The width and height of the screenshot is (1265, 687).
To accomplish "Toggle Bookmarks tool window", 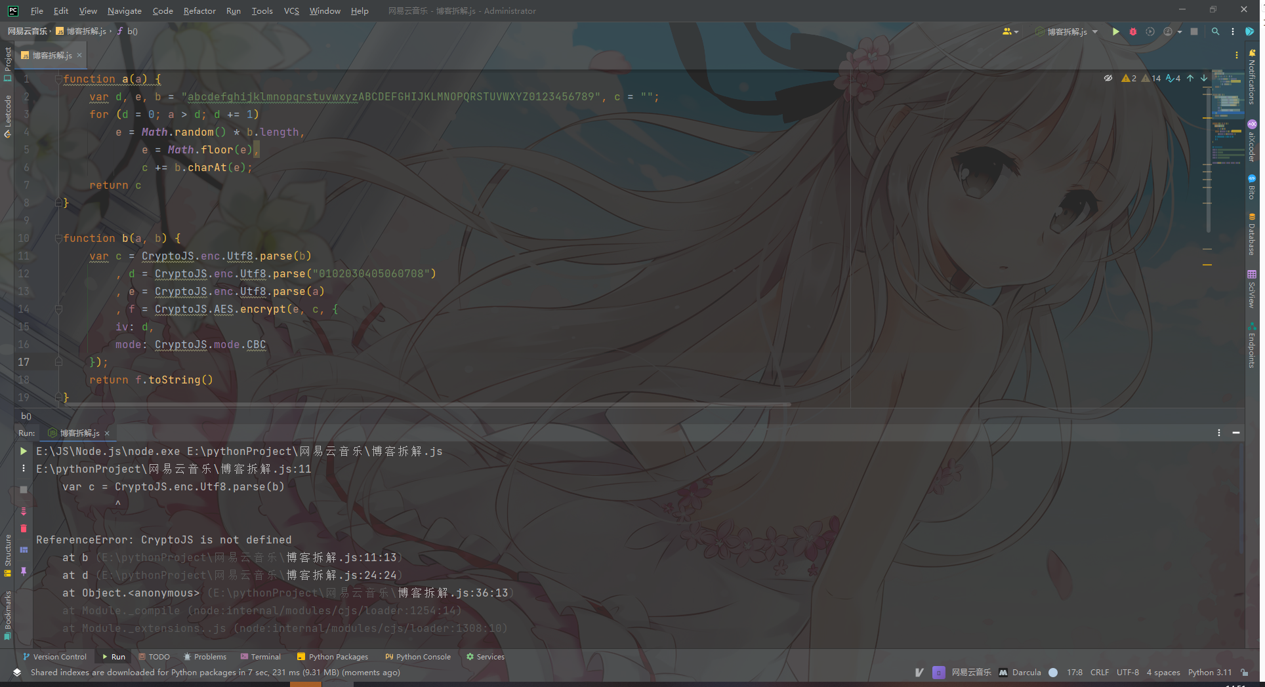I will tap(8, 615).
